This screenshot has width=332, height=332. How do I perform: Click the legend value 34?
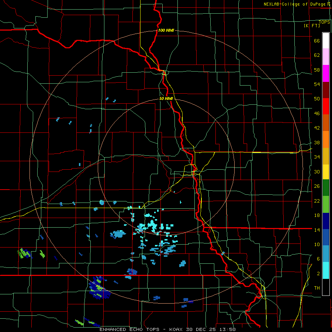pos(317,157)
